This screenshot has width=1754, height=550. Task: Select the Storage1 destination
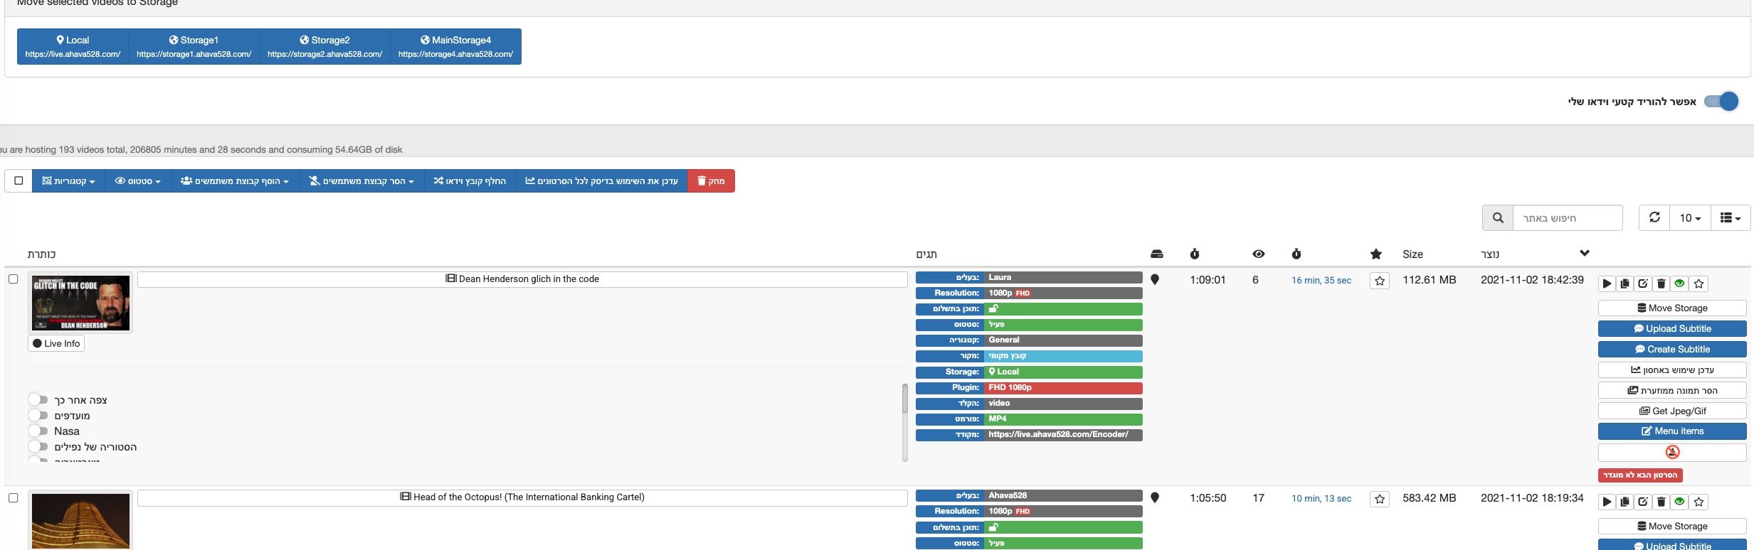tap(194, 46)
